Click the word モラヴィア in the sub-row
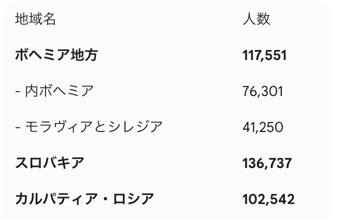337x220 pixels. click(x=59, y=127)
